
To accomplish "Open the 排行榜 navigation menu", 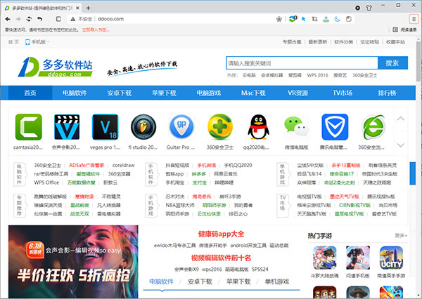I will tap(387, 93).
